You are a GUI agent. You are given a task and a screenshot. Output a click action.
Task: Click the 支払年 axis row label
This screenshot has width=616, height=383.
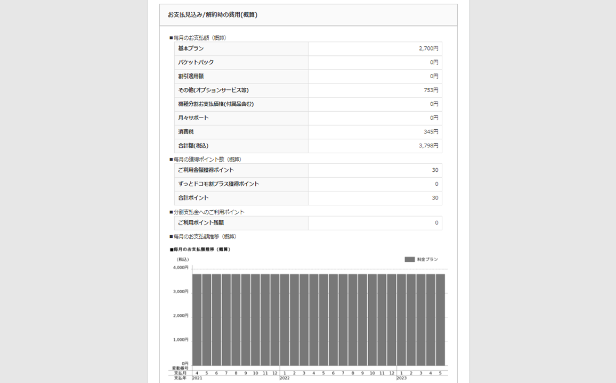tap(180, 378)
